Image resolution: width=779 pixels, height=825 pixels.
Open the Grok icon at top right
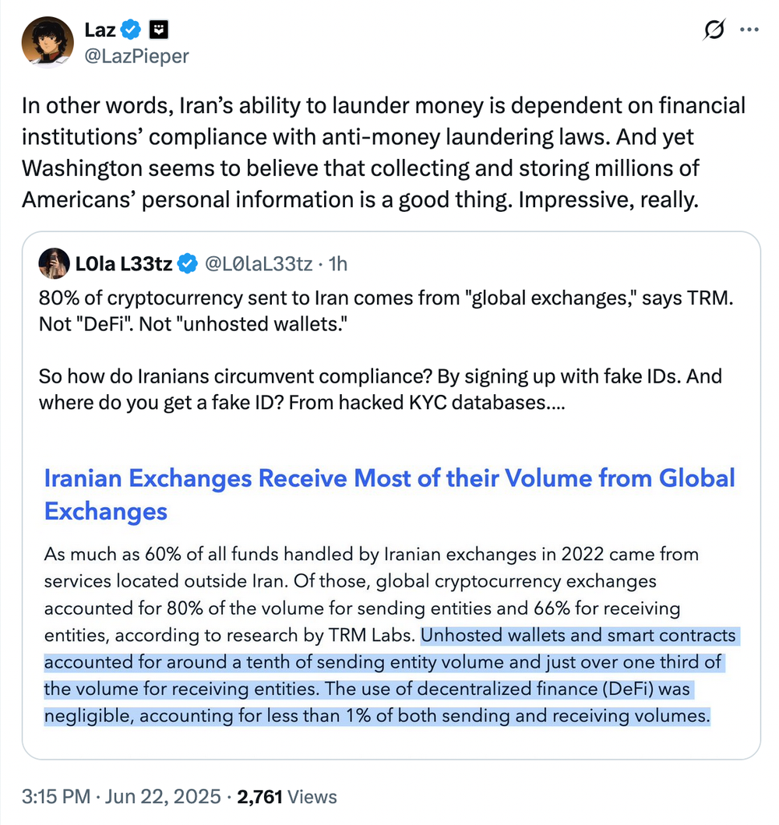pos(712,30)
